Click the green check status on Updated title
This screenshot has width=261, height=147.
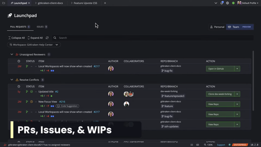coord(31,92)
